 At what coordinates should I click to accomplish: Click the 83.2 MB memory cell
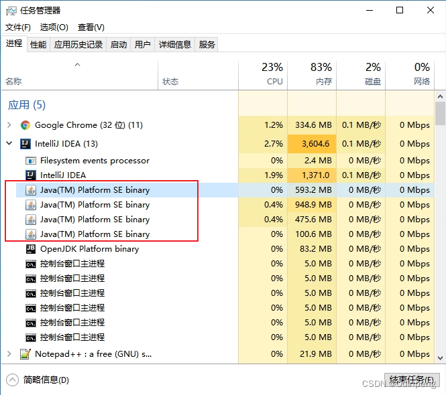pos(312,249)
